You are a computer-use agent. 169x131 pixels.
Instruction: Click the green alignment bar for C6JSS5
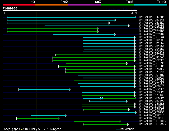pos(97,64)
